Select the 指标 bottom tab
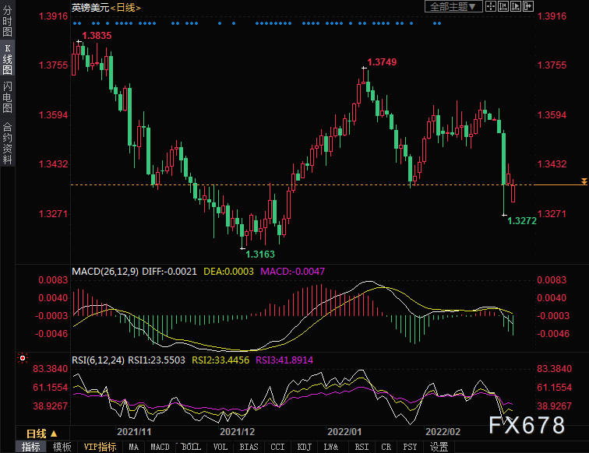 coord(31,447)
